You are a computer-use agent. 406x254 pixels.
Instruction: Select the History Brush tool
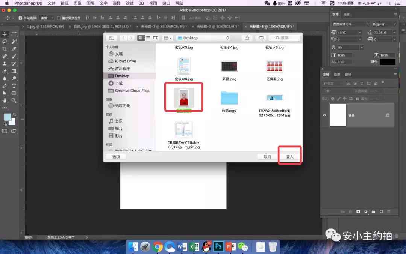click(14, 63)
